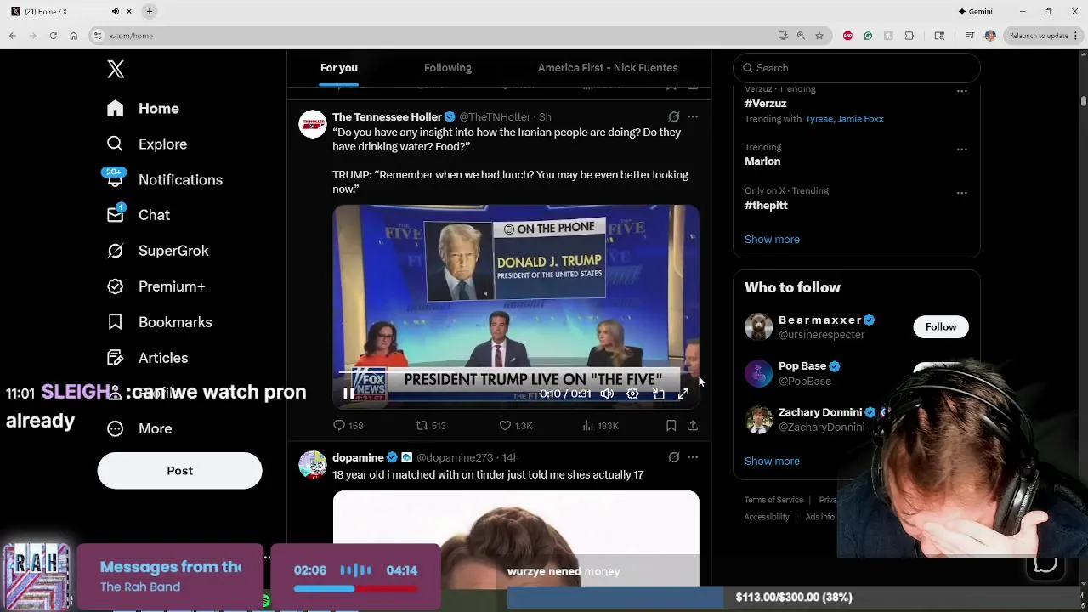Viewport: 1088px width, 612px height.
Task: Show more Who to follow suggestions
Action: click(x=772, y=462)
